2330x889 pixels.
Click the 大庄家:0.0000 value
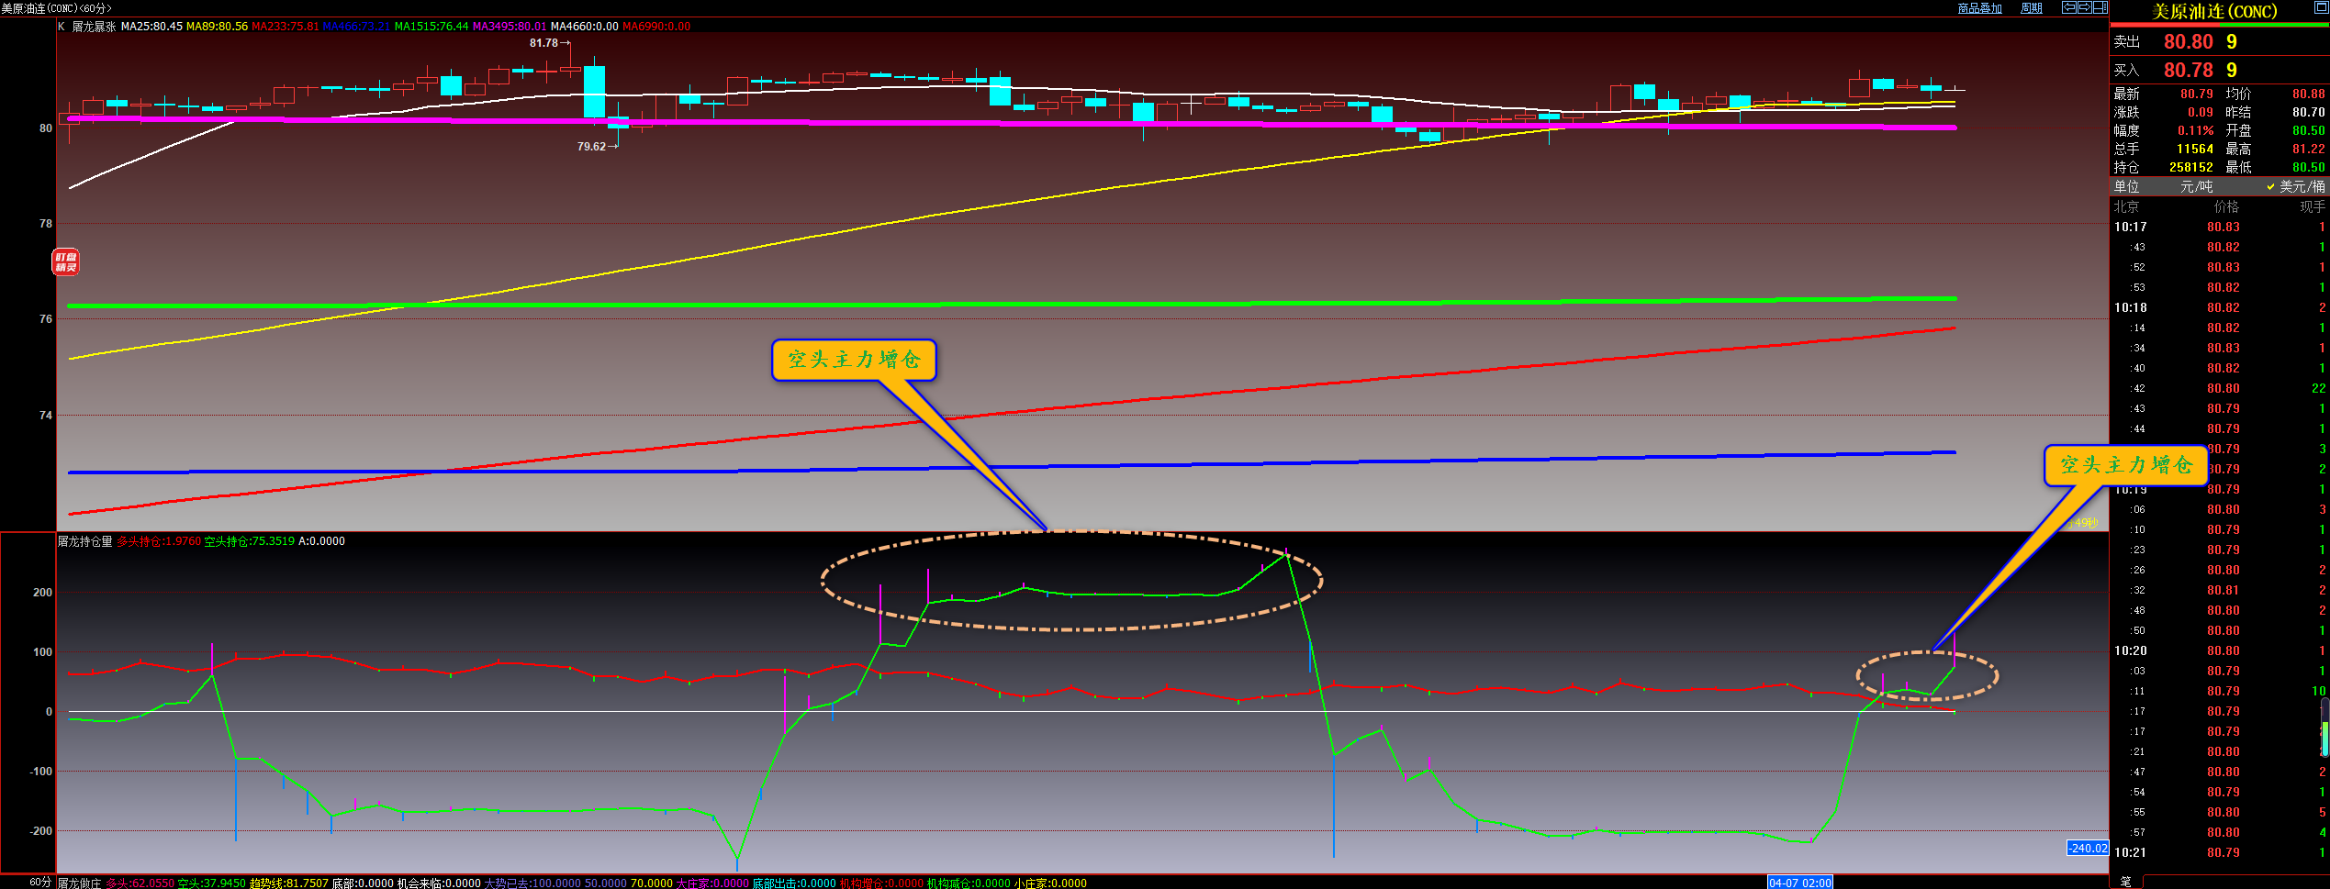point(712,883)
